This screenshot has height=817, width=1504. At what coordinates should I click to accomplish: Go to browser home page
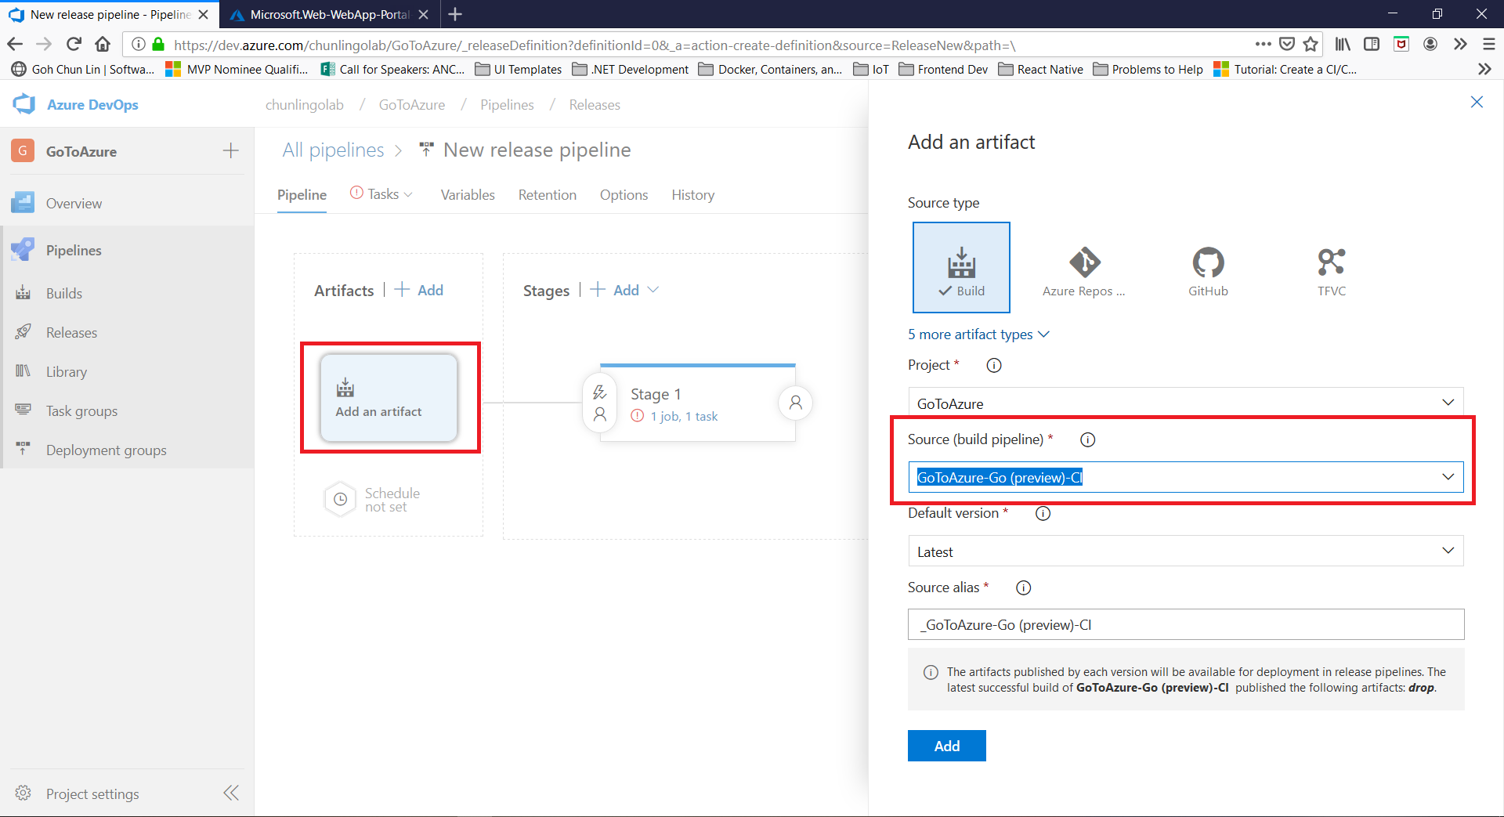103,44
